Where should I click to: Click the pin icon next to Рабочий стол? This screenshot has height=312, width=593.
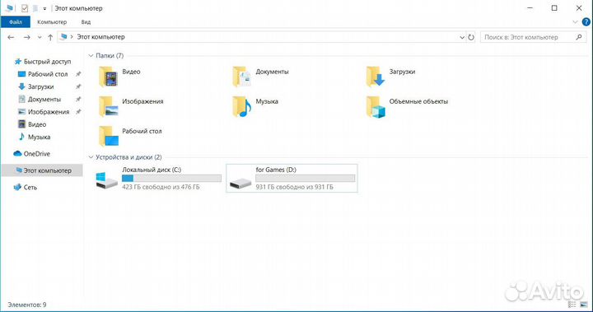[78, 74]
